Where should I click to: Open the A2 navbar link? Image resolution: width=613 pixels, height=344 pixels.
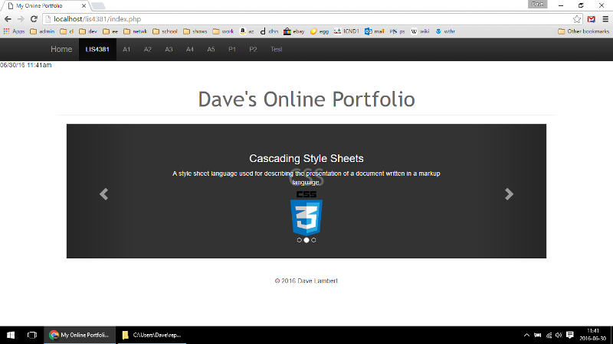[x=147, y=49]
